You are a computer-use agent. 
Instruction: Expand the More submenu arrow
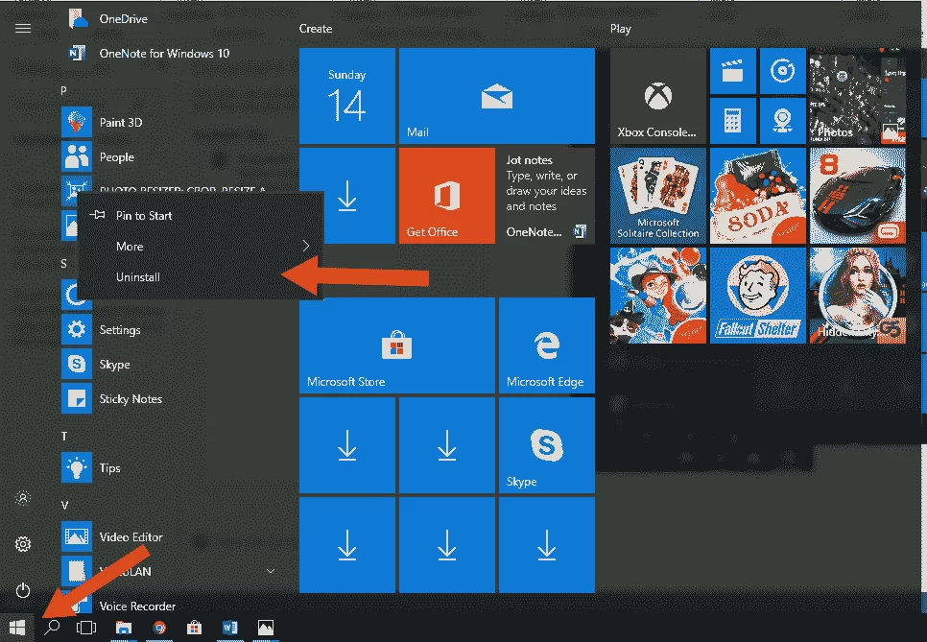tap(306, 246)
